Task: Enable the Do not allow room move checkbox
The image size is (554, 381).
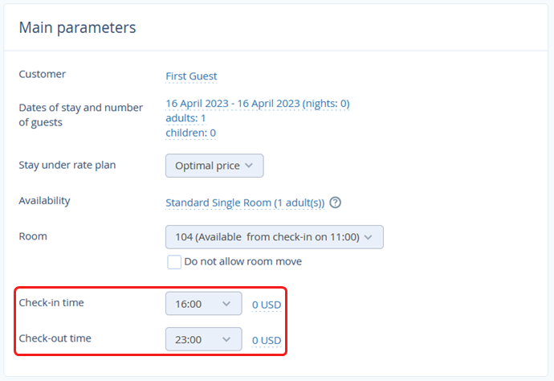Action: [174, 262]
